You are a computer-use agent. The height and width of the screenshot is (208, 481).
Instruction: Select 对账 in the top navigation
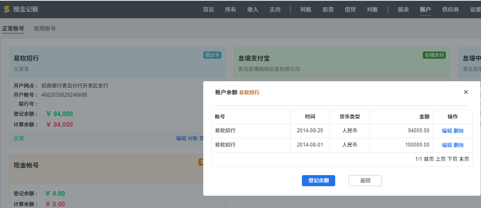tap(372, 10)
